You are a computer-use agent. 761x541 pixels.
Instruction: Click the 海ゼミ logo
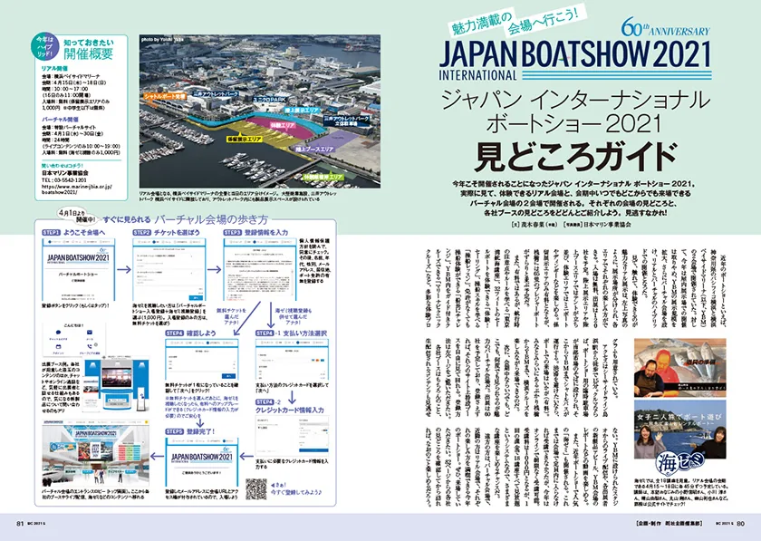[x=679, y=461]
